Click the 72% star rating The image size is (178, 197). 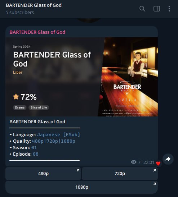[25, 97]
